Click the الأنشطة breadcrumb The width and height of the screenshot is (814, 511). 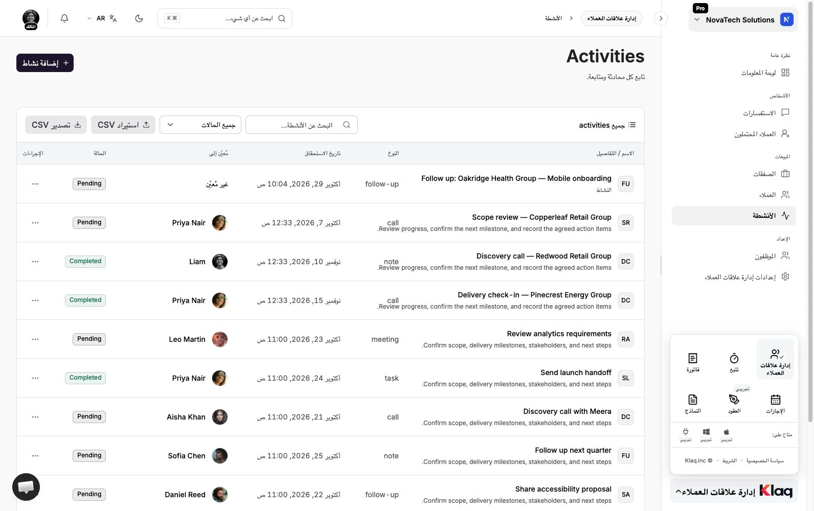553,18
